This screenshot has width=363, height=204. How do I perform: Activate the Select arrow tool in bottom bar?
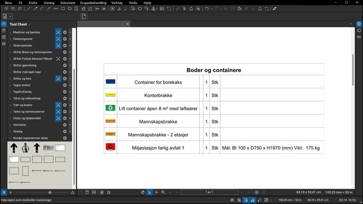pyautogui.click(x=149, y=192)
